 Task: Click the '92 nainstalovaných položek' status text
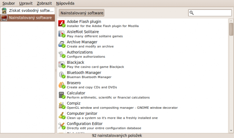[117, 136]
